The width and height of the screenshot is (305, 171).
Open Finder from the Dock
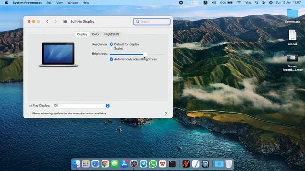point(76,164)
